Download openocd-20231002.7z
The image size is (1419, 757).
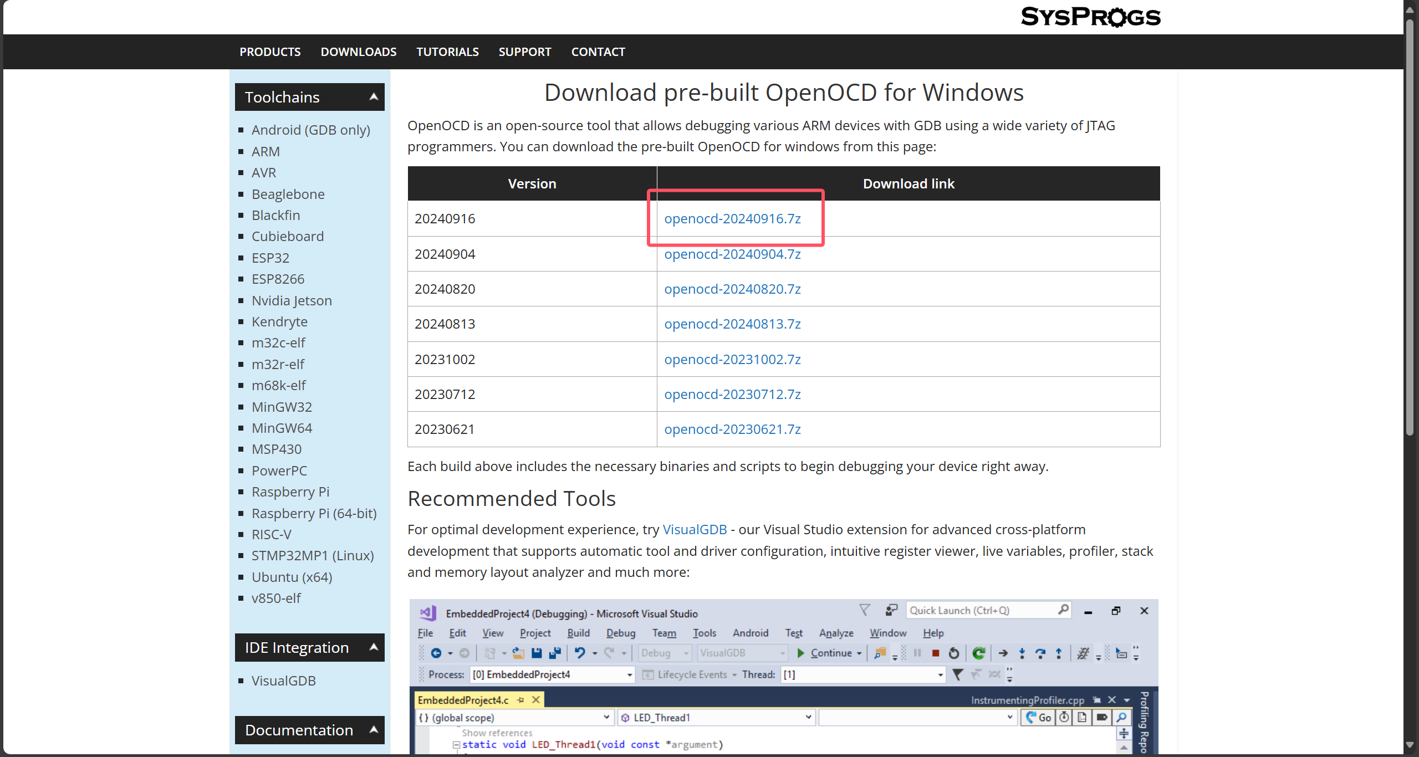pyautogui.click(x=732, y=359)
